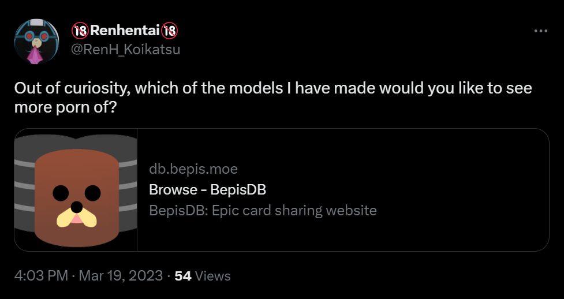This screenshot has width=564, height=299.
Task: Open the db.bepis.moe domain link
Action: pyautogui.click(x=193, y=169)
